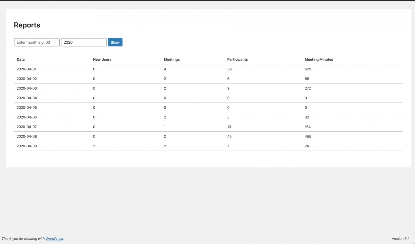Select the 2020-04-01 date cell

coord(27,69)
